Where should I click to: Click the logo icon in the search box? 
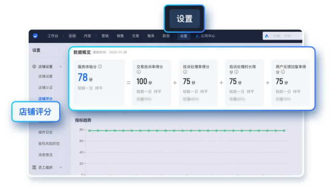pos(267,36)
